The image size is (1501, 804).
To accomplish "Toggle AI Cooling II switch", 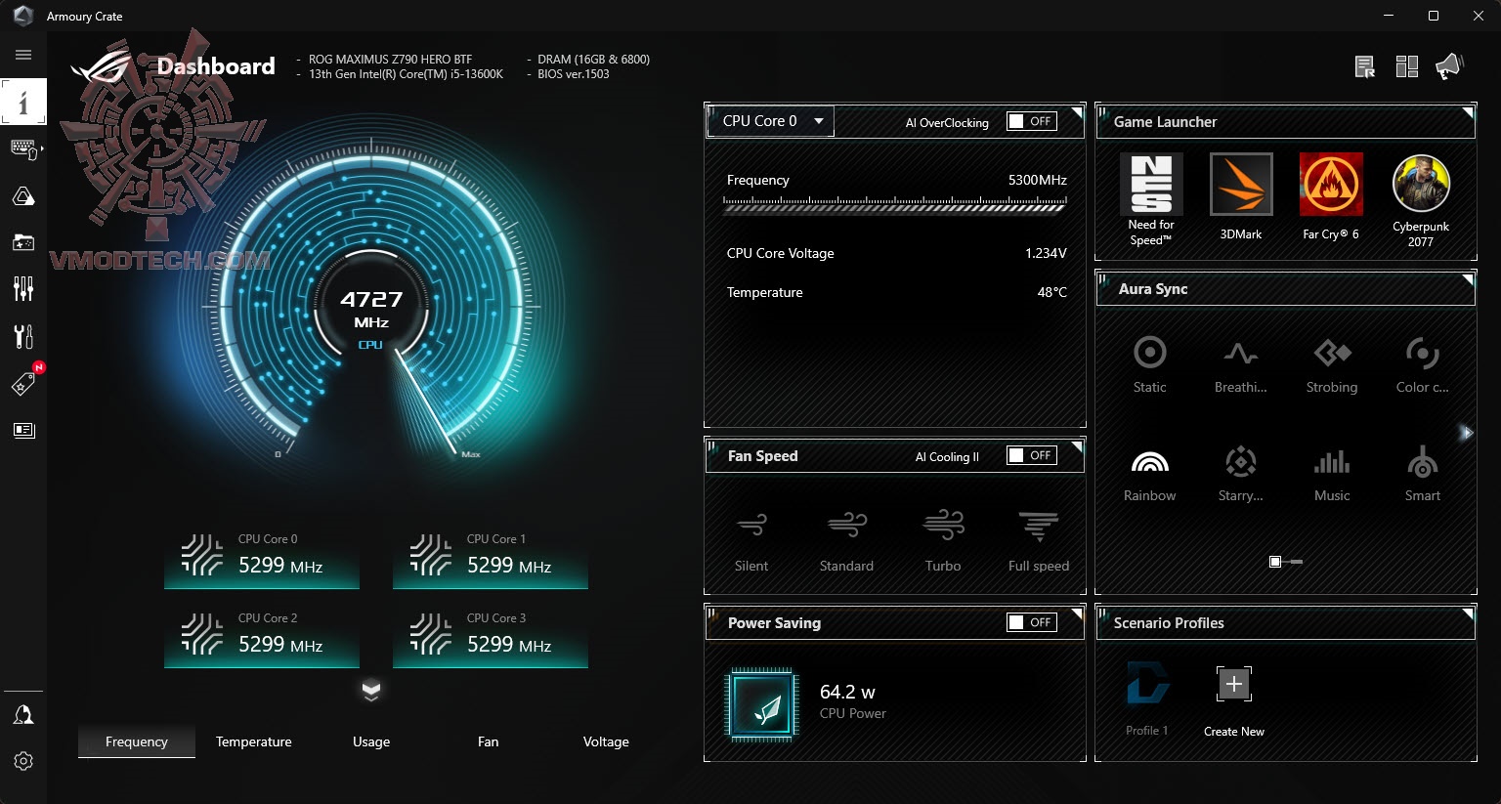I will (1032, 455).
